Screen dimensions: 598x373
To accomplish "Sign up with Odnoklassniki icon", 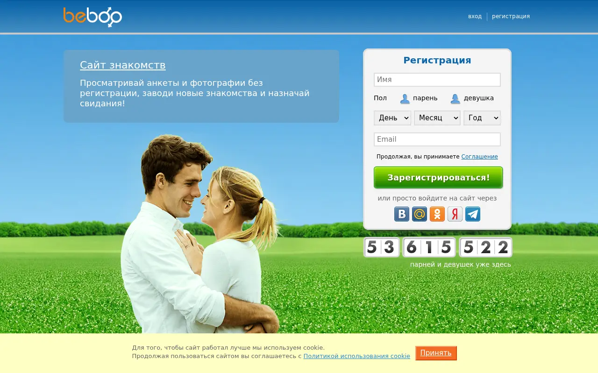I will coord(437,214).
